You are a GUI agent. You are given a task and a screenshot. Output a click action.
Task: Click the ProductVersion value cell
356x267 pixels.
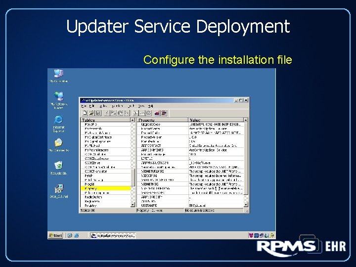coord(216,137)
